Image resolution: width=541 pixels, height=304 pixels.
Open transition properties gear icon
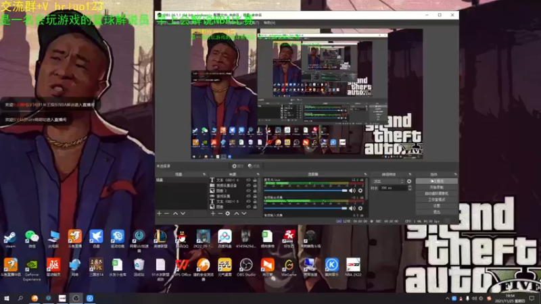click(x=409, y=181)
